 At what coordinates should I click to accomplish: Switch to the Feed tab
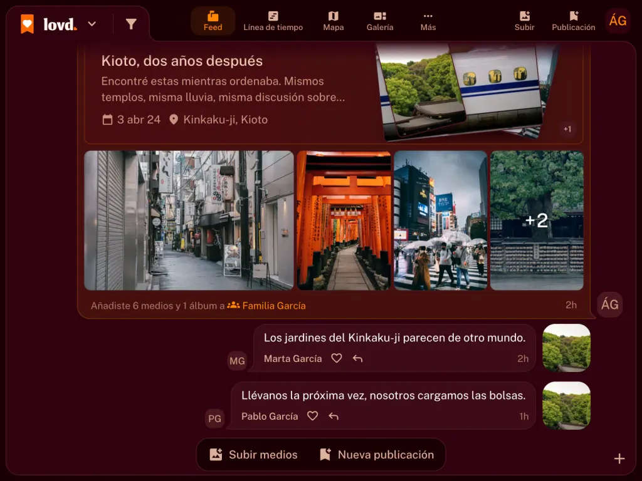click(x=213, y=21)
